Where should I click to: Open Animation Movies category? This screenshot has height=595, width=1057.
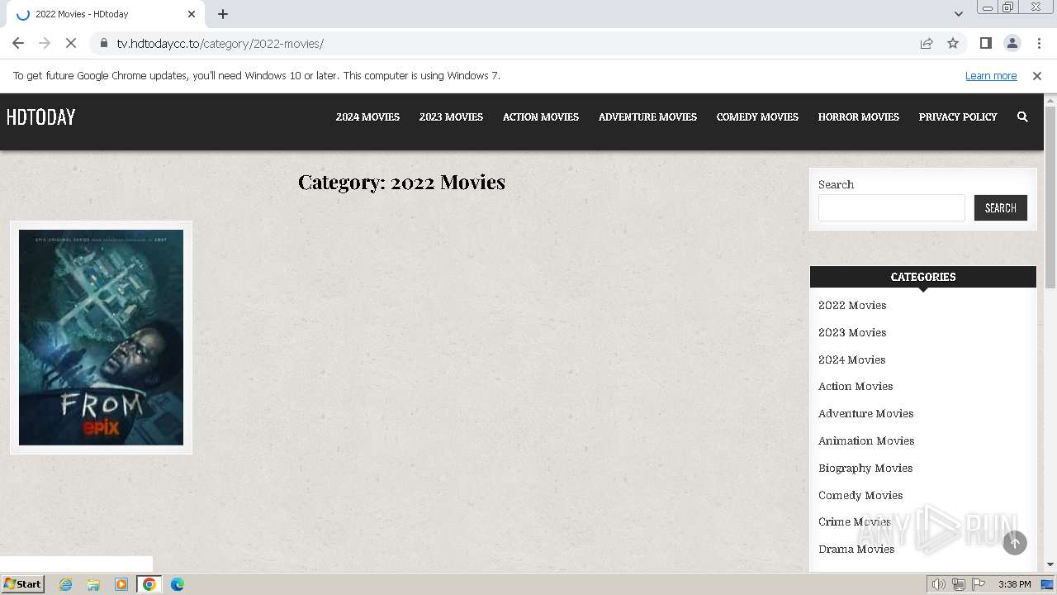pos(866,440)
